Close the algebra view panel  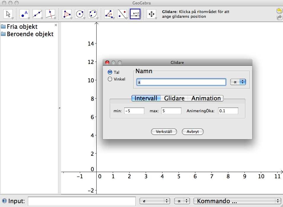(56, 25)
